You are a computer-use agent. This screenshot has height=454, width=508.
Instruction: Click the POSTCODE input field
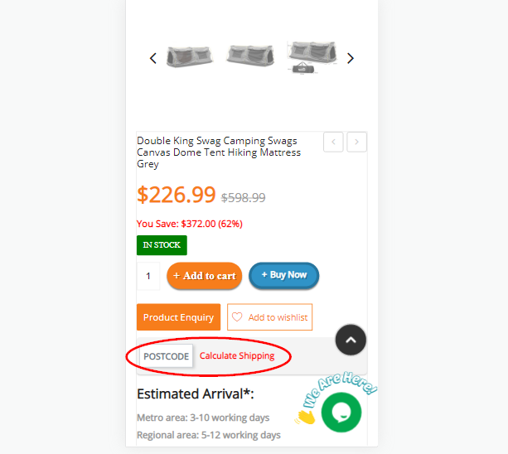point(167,356)
